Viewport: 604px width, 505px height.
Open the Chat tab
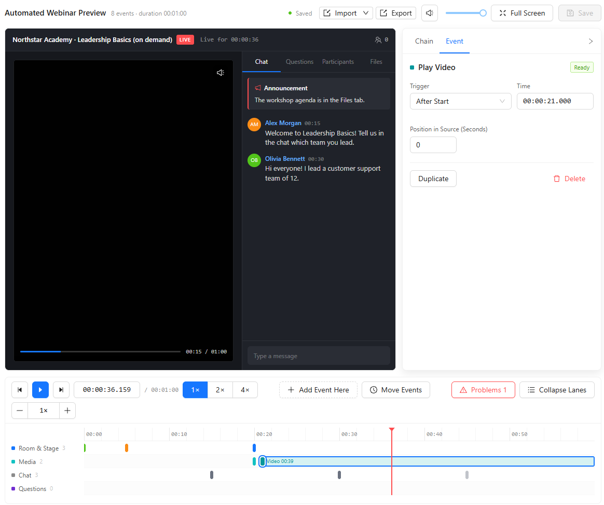[261, 62]
